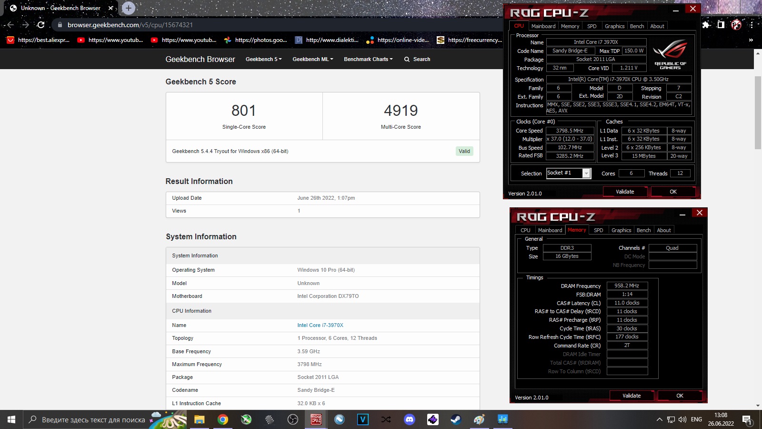
Task: Select About tab in lower CPU-Z window
Action: (x=664, y=230)
